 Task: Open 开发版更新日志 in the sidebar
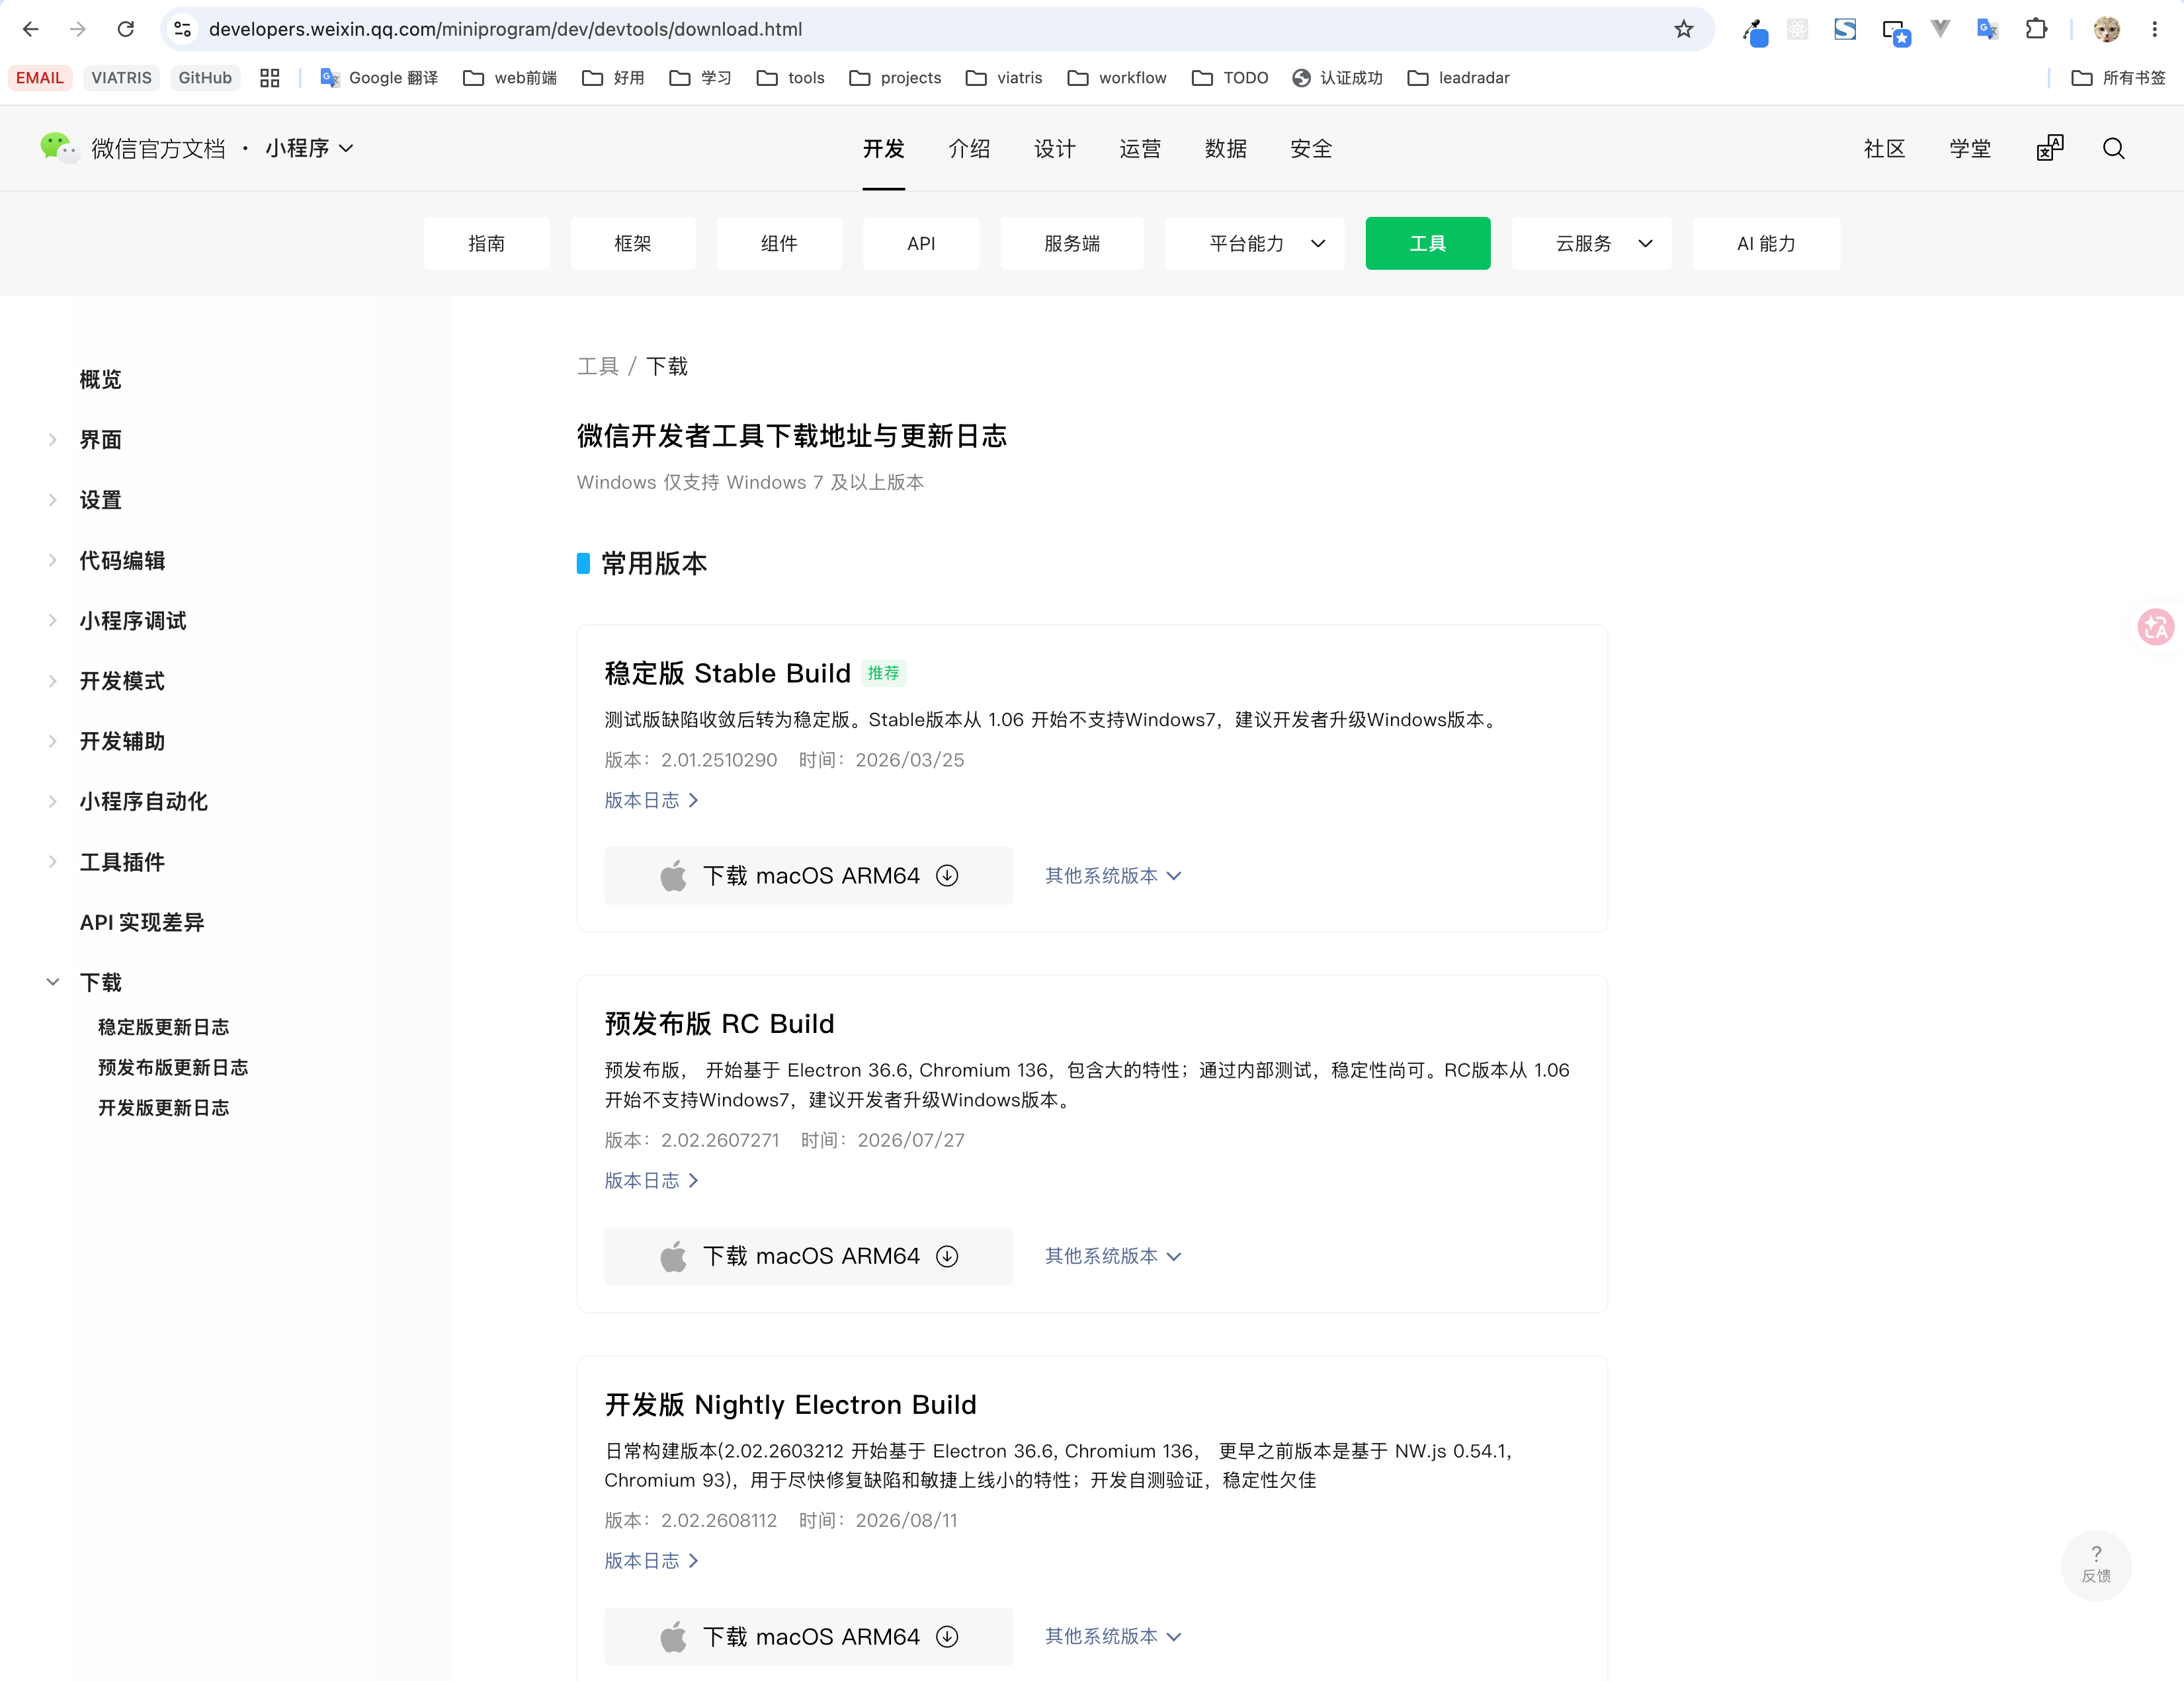163,1107
